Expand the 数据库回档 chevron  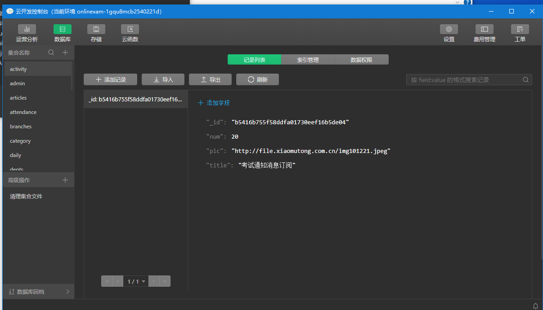pyautogui.click(x=68, y=292)
